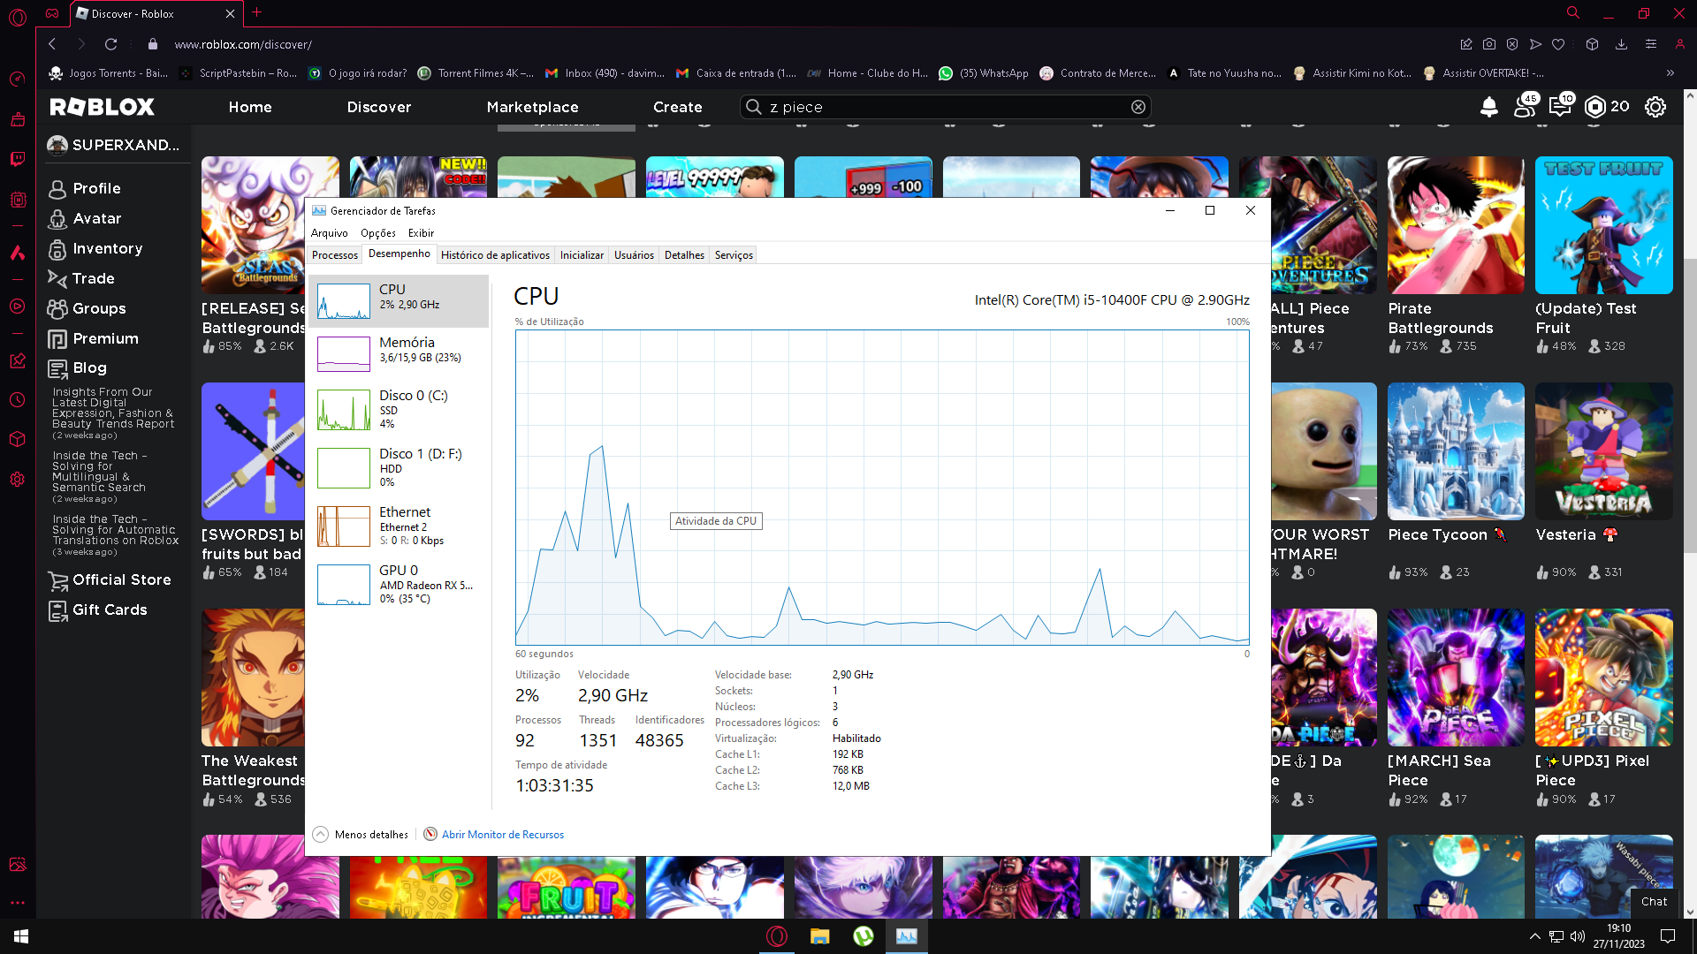The height and width of the screenshot is (954, 1697).
Task: Open File Explorer from taskbar
Action: pyautogui.click(x=819, y=936)
